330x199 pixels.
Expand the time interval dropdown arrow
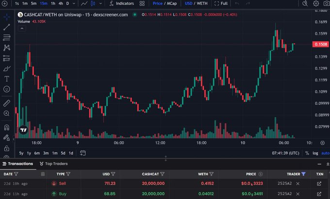pos(74,3)
